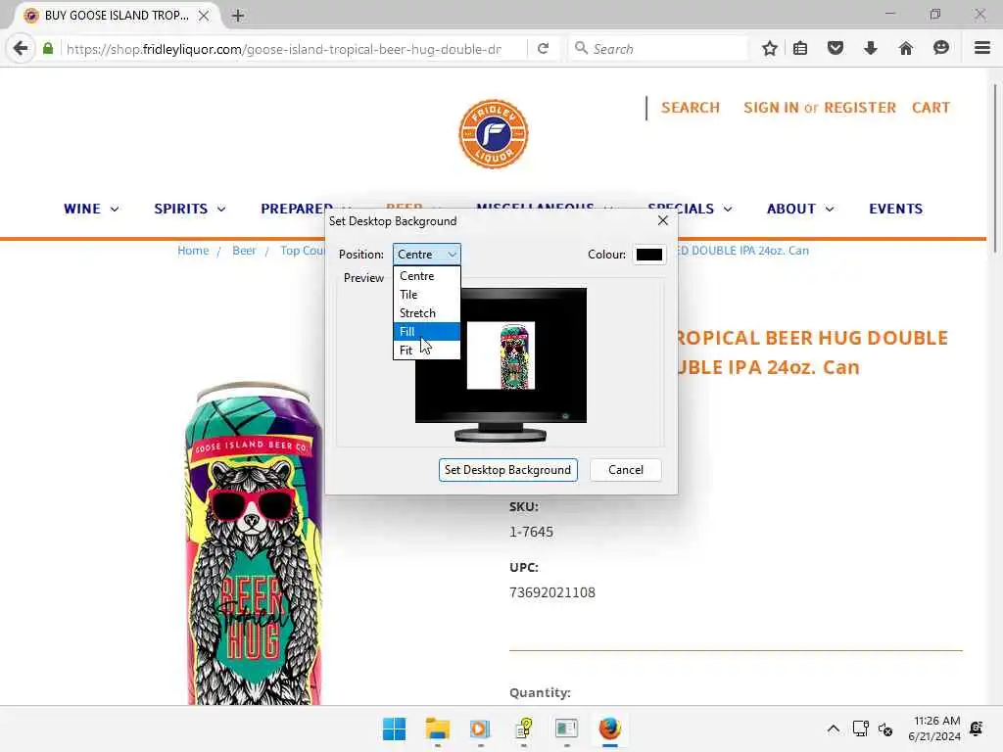The image size is (1003, 752).
Task: Open the lightbulb tips taskbar icon
Action: tap(524, 728)
